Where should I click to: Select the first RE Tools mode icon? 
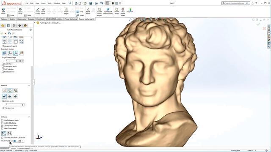click(x=4, y=133)
